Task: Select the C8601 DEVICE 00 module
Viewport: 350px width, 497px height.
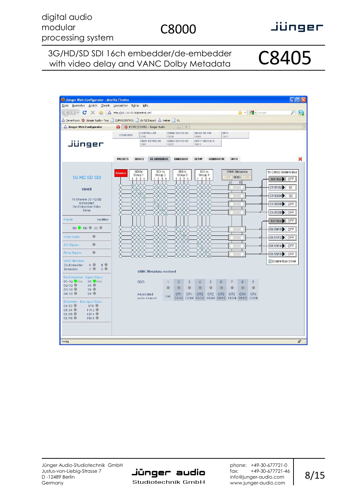Action: (153, 143)
